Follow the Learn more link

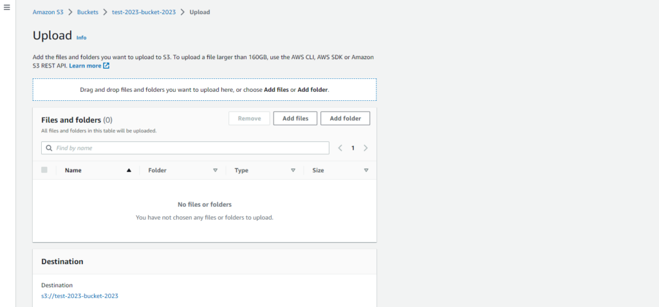(x=85, y=66)
